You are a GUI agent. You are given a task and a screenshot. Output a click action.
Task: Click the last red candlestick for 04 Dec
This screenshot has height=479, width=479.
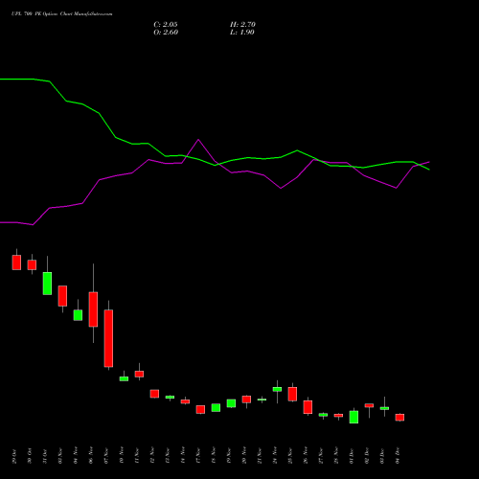tap(399, 418)
